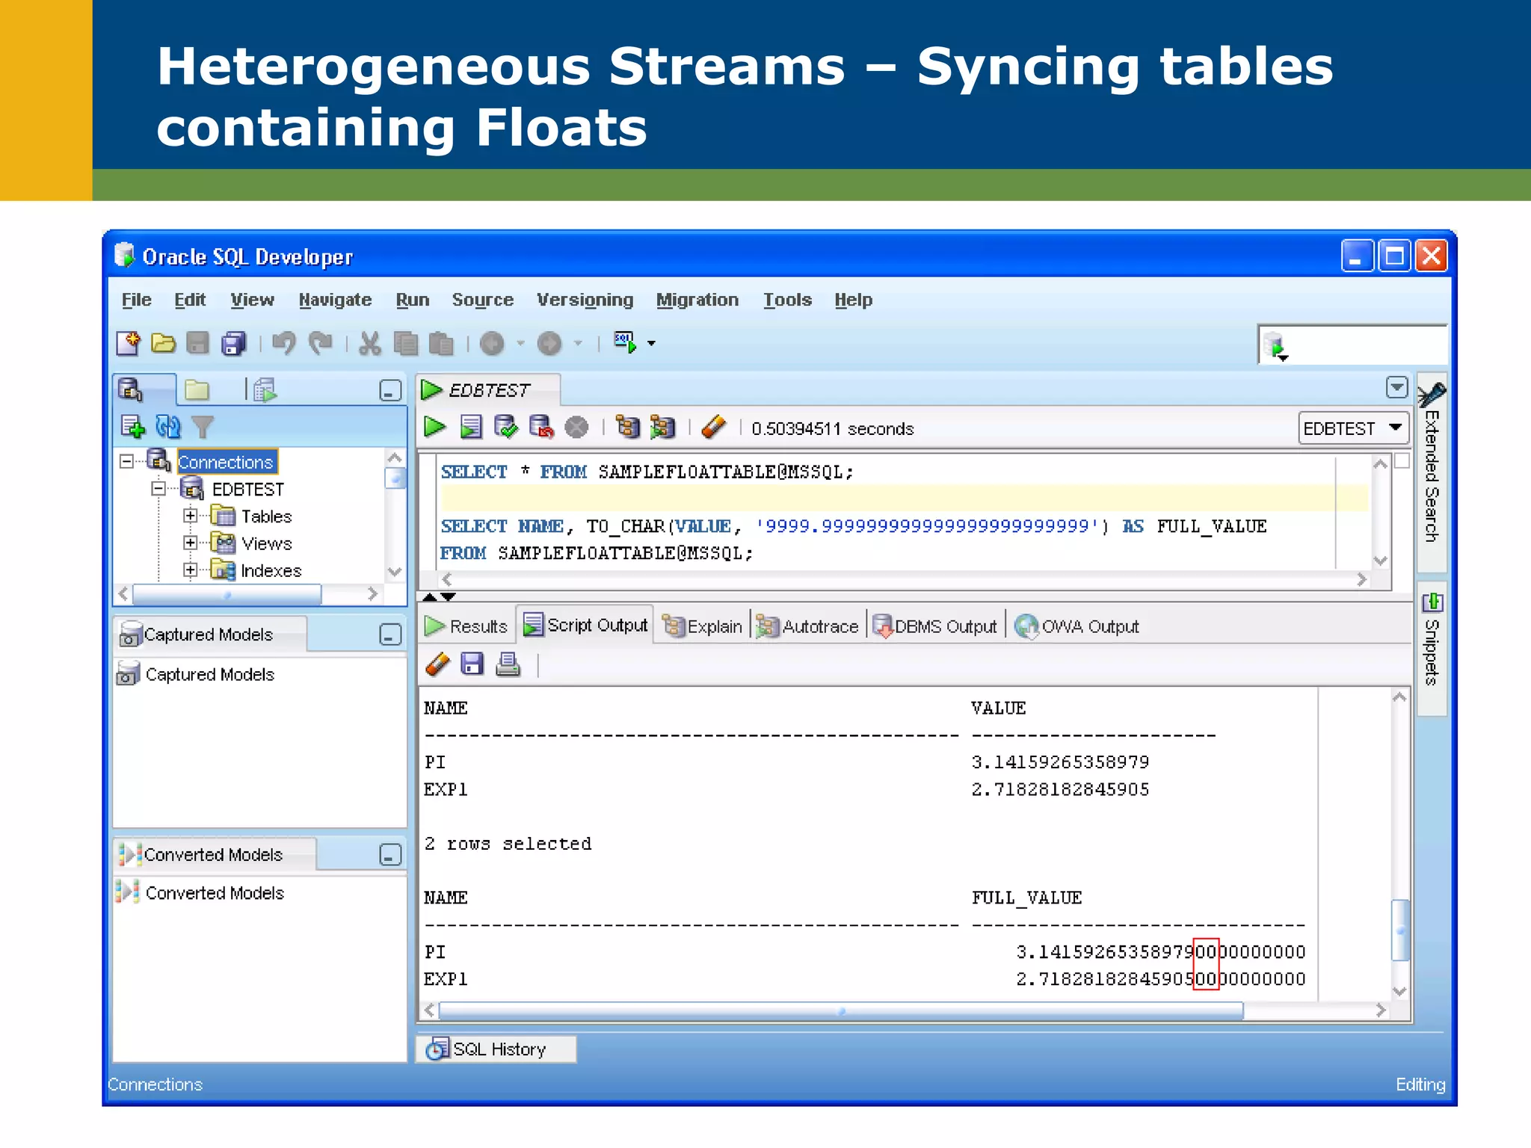Image resolution: width=1531 pixels, height=1148 pixels.
Task: Click the Redo arrow icon
Action: click(x=320, y=343)
